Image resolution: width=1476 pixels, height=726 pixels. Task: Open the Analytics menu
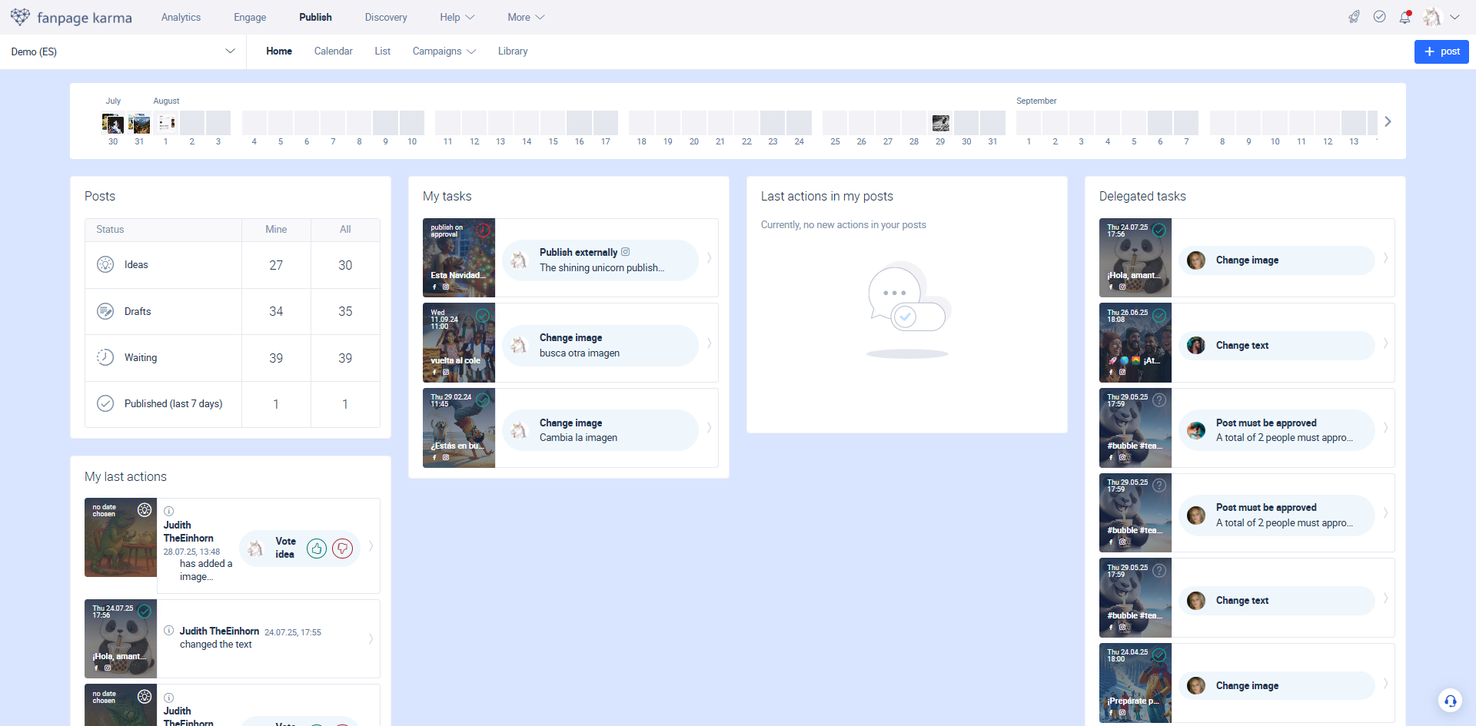[181, 17]
